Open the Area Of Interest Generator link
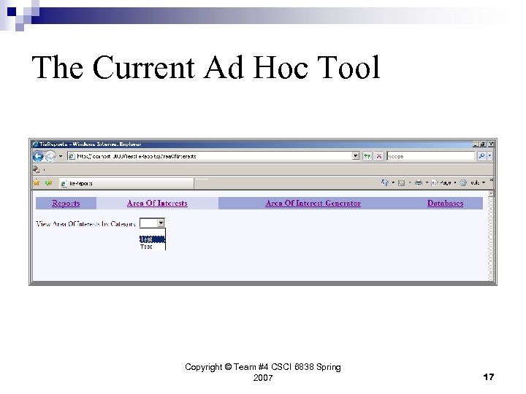This screenshot has height=394, width=526. (x=313, y=203)
